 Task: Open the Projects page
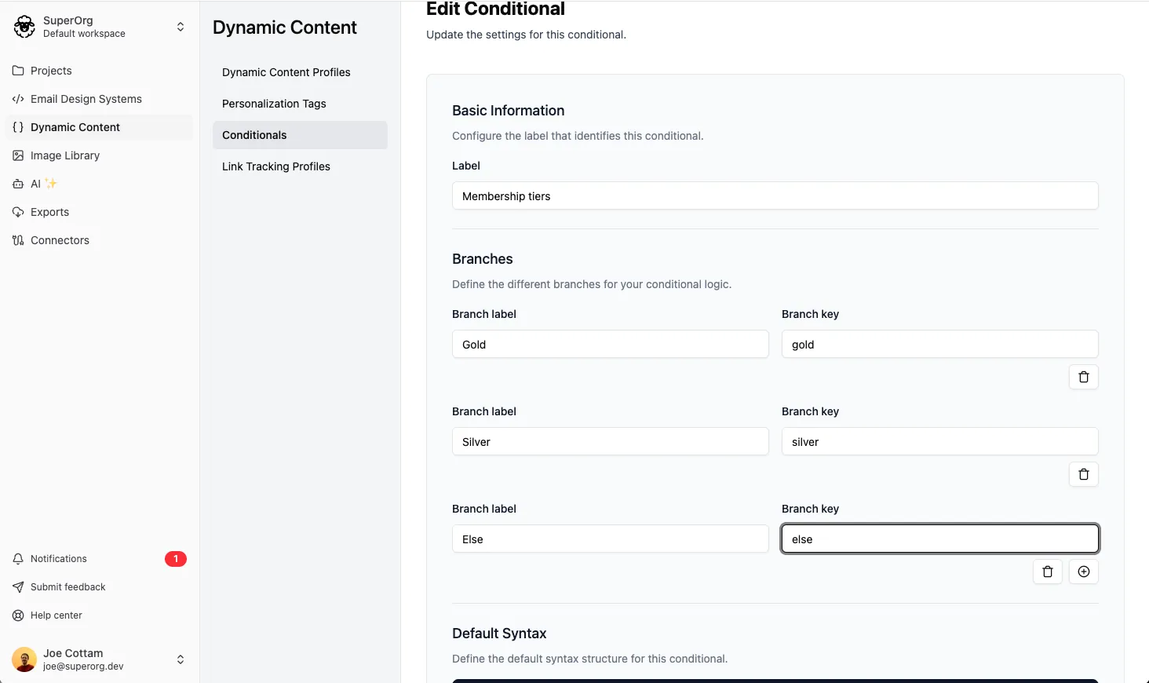point(51,71)
